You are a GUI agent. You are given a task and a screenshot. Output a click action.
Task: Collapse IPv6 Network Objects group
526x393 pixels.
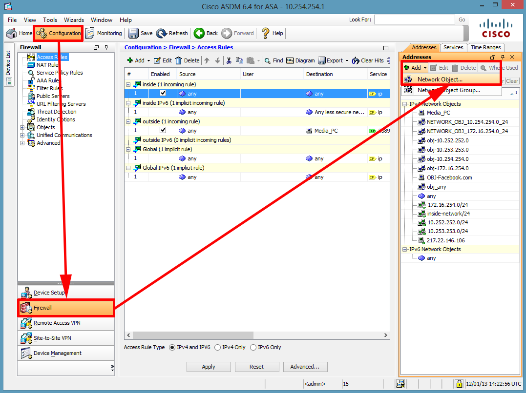pyautogui.click(x=404, y=249)
